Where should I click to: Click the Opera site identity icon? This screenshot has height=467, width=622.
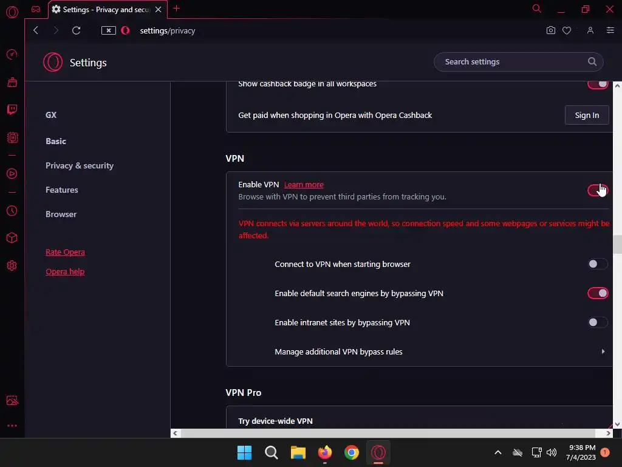pos(125,30)
